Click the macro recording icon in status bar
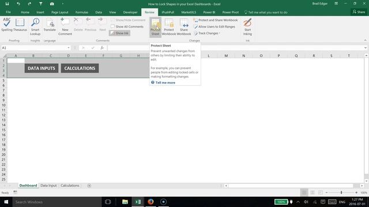Image resolution: width=369 pixels, height=207 pixels. 16,193
